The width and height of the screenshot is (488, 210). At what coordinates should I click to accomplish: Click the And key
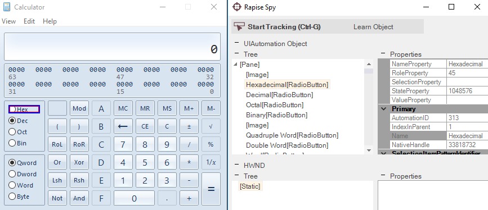coord(79,198)
